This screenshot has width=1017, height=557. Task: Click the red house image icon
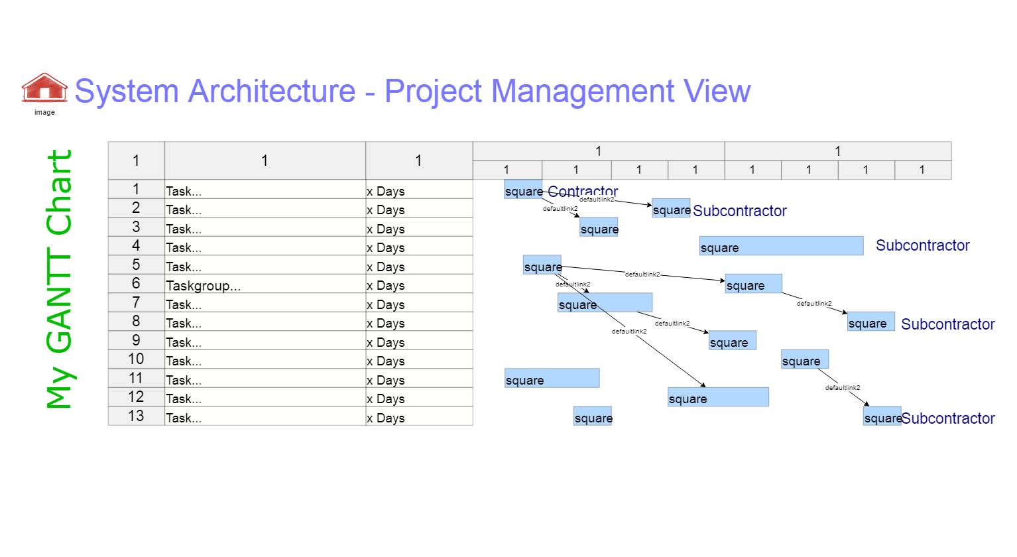click(45, 87)
